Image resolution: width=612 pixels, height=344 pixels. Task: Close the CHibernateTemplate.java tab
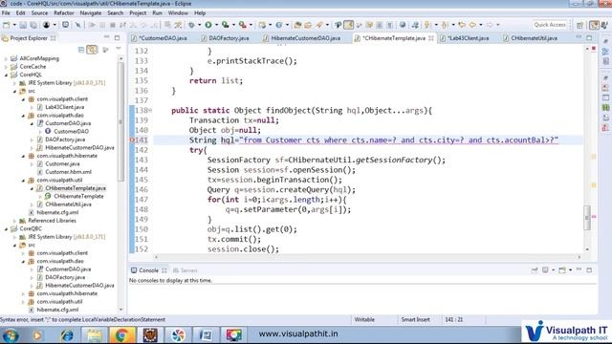[431, 38]
